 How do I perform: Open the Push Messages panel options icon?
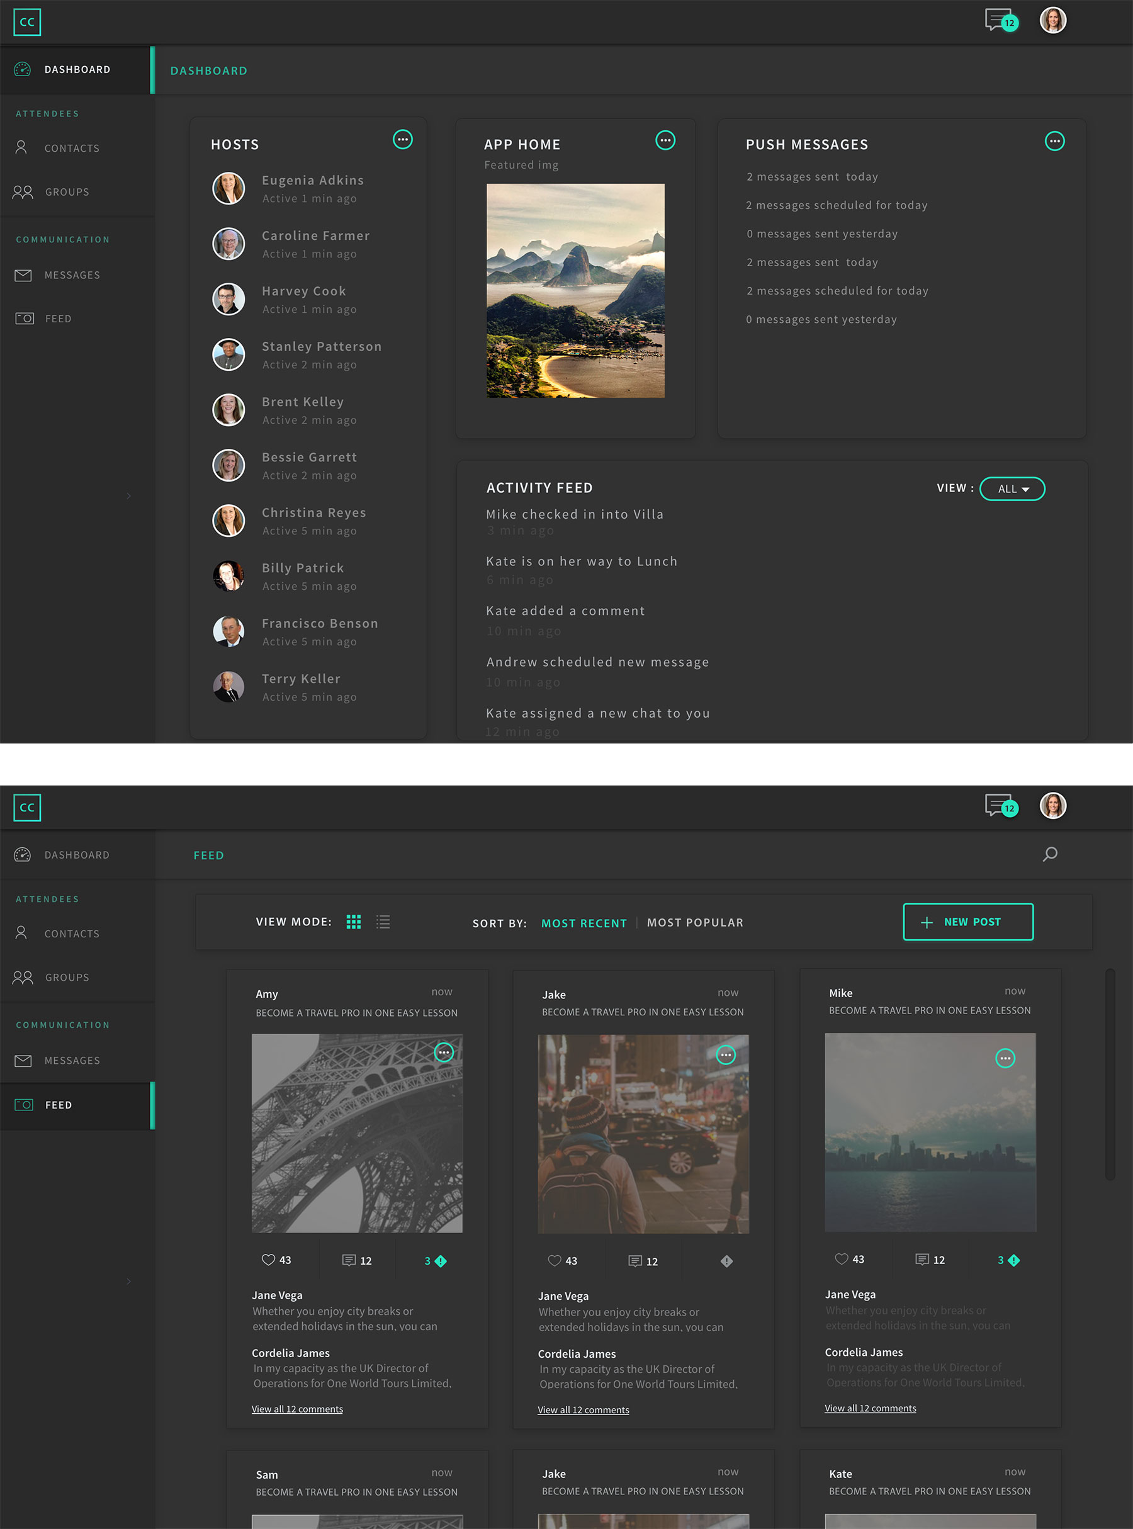(x=1054, y=141)
